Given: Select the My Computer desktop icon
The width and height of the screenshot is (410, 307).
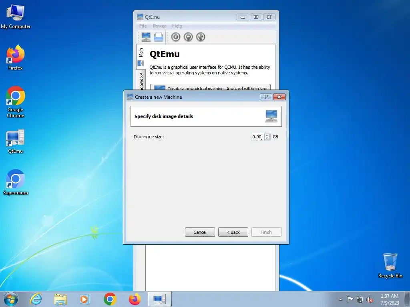Looking at the screenshot, I should tap(16, 16).
